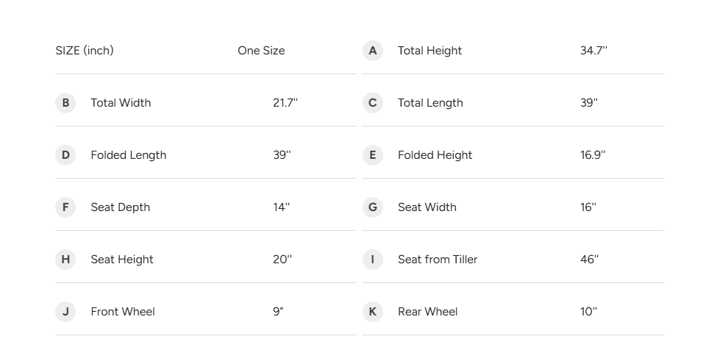Click the E badge beside Folded Height
The height and width of the screenshot is (364, 703).
click(x=372, y=155)
